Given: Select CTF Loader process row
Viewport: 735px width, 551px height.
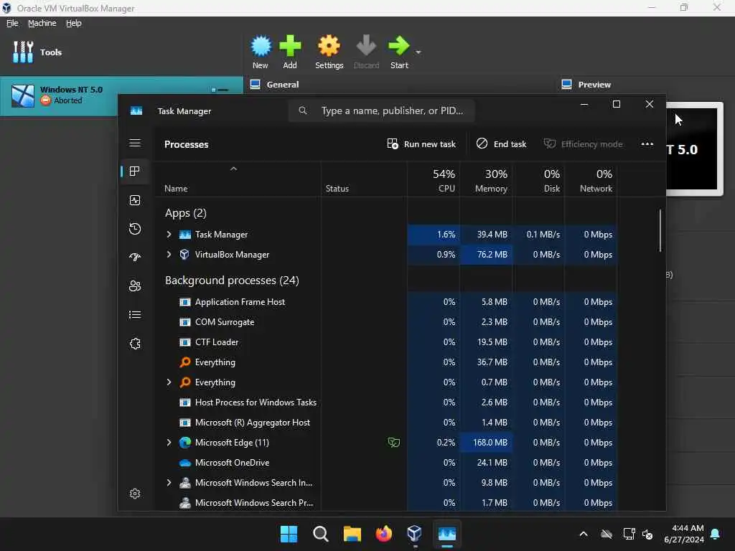Looking at the screenshot, I should point(385,342).
